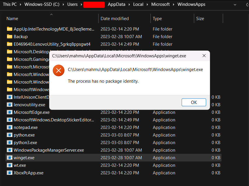Viewport: 249px width, 186px height.
Task: Open the Backup folder icon
Action: pyautogui.click(x=10, y=36)
